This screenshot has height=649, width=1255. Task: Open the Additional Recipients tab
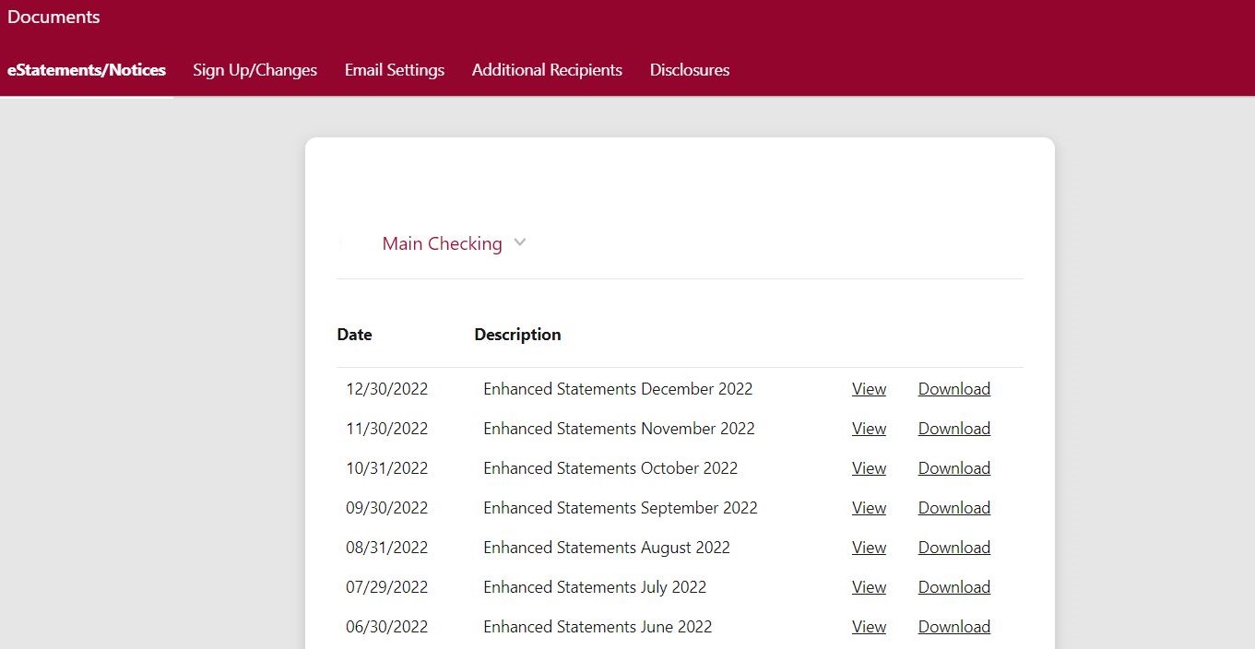[547, 70]
